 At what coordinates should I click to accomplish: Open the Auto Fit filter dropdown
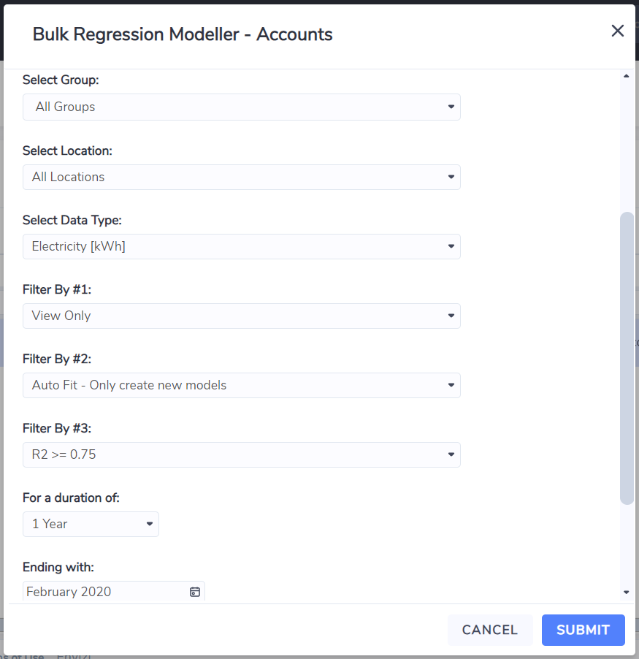coord(242,385)
